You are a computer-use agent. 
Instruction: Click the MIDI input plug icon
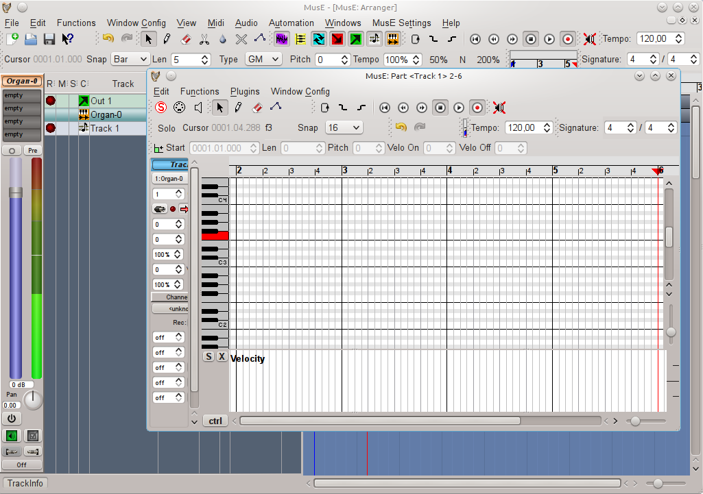(x=179, y=108)
